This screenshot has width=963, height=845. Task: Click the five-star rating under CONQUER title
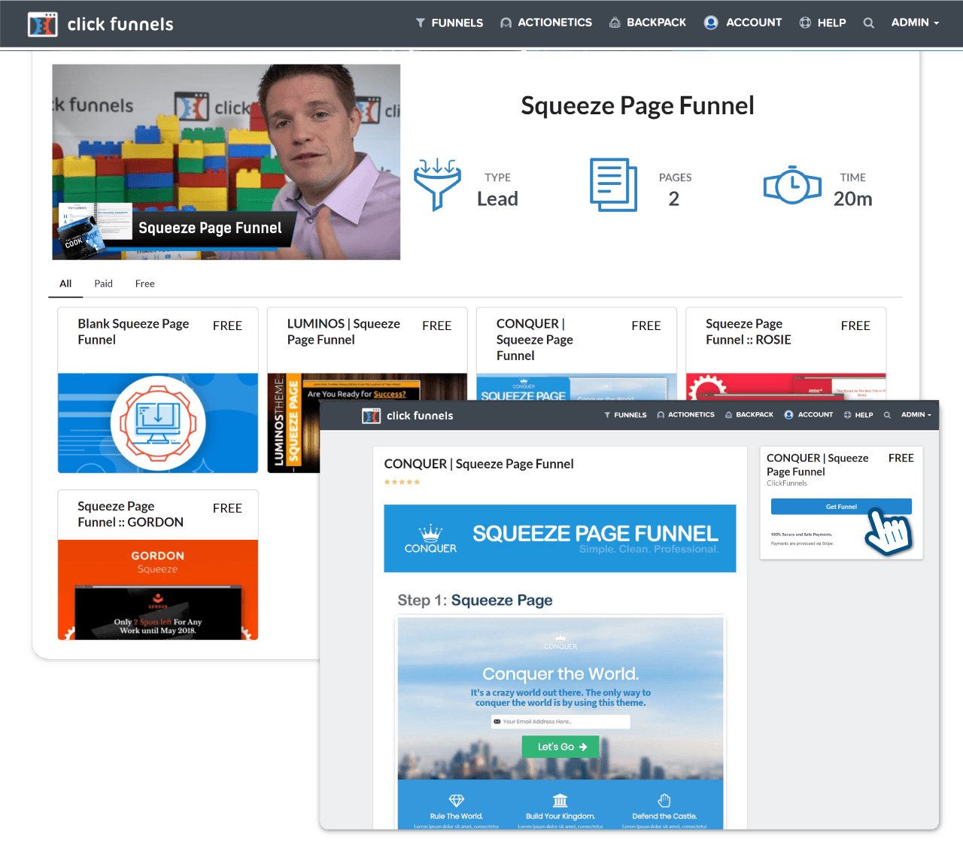[x=402, y=482]
